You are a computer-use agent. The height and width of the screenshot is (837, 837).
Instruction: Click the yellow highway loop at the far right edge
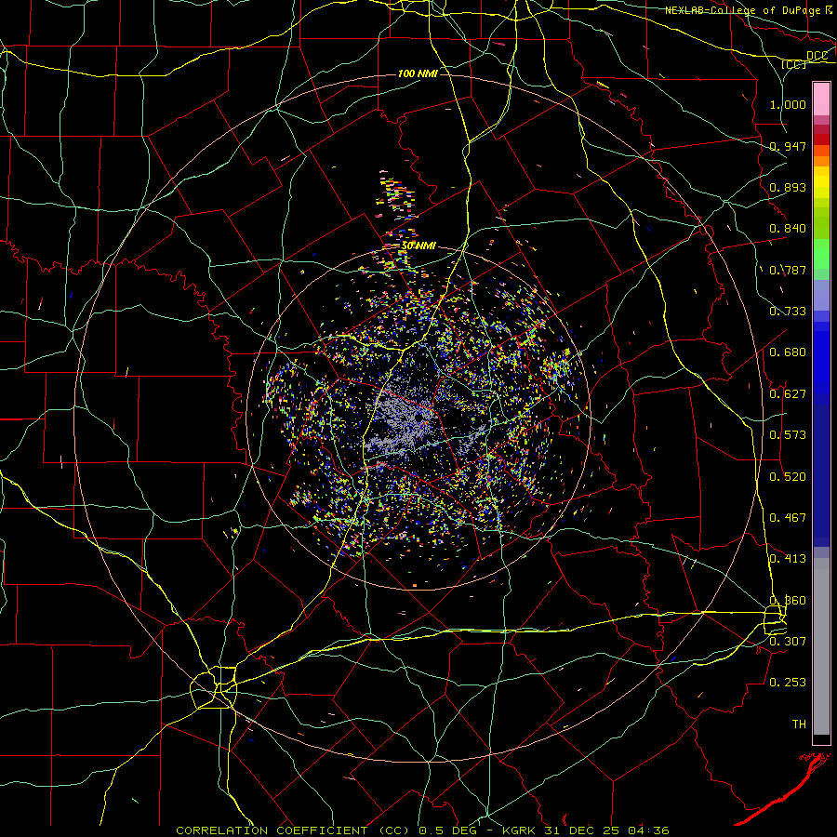(775, 620)
